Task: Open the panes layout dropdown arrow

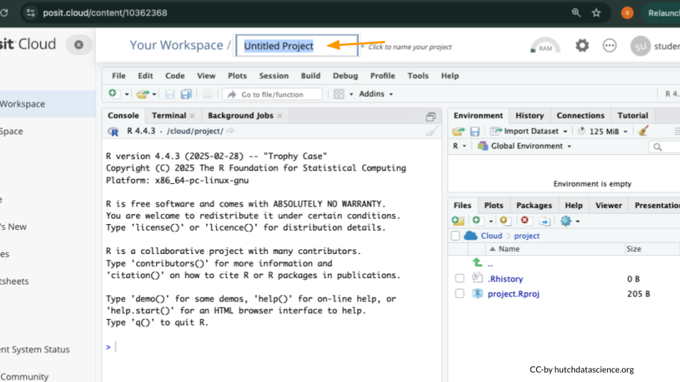Action: [x=351, y=94]
